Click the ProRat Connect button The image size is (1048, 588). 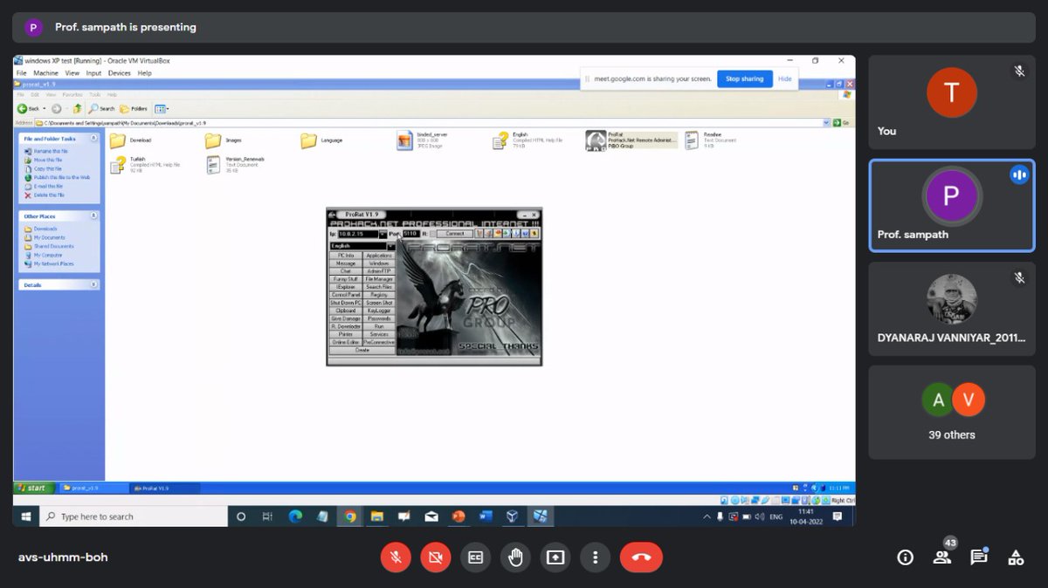(455, 234)
